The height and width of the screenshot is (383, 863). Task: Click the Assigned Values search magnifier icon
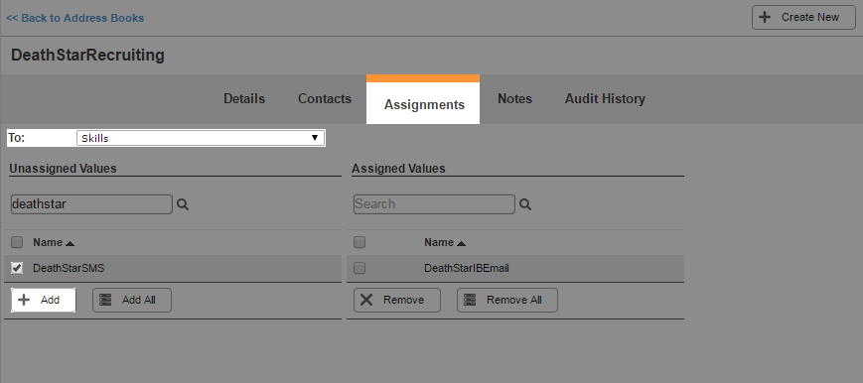pos(525,204)
